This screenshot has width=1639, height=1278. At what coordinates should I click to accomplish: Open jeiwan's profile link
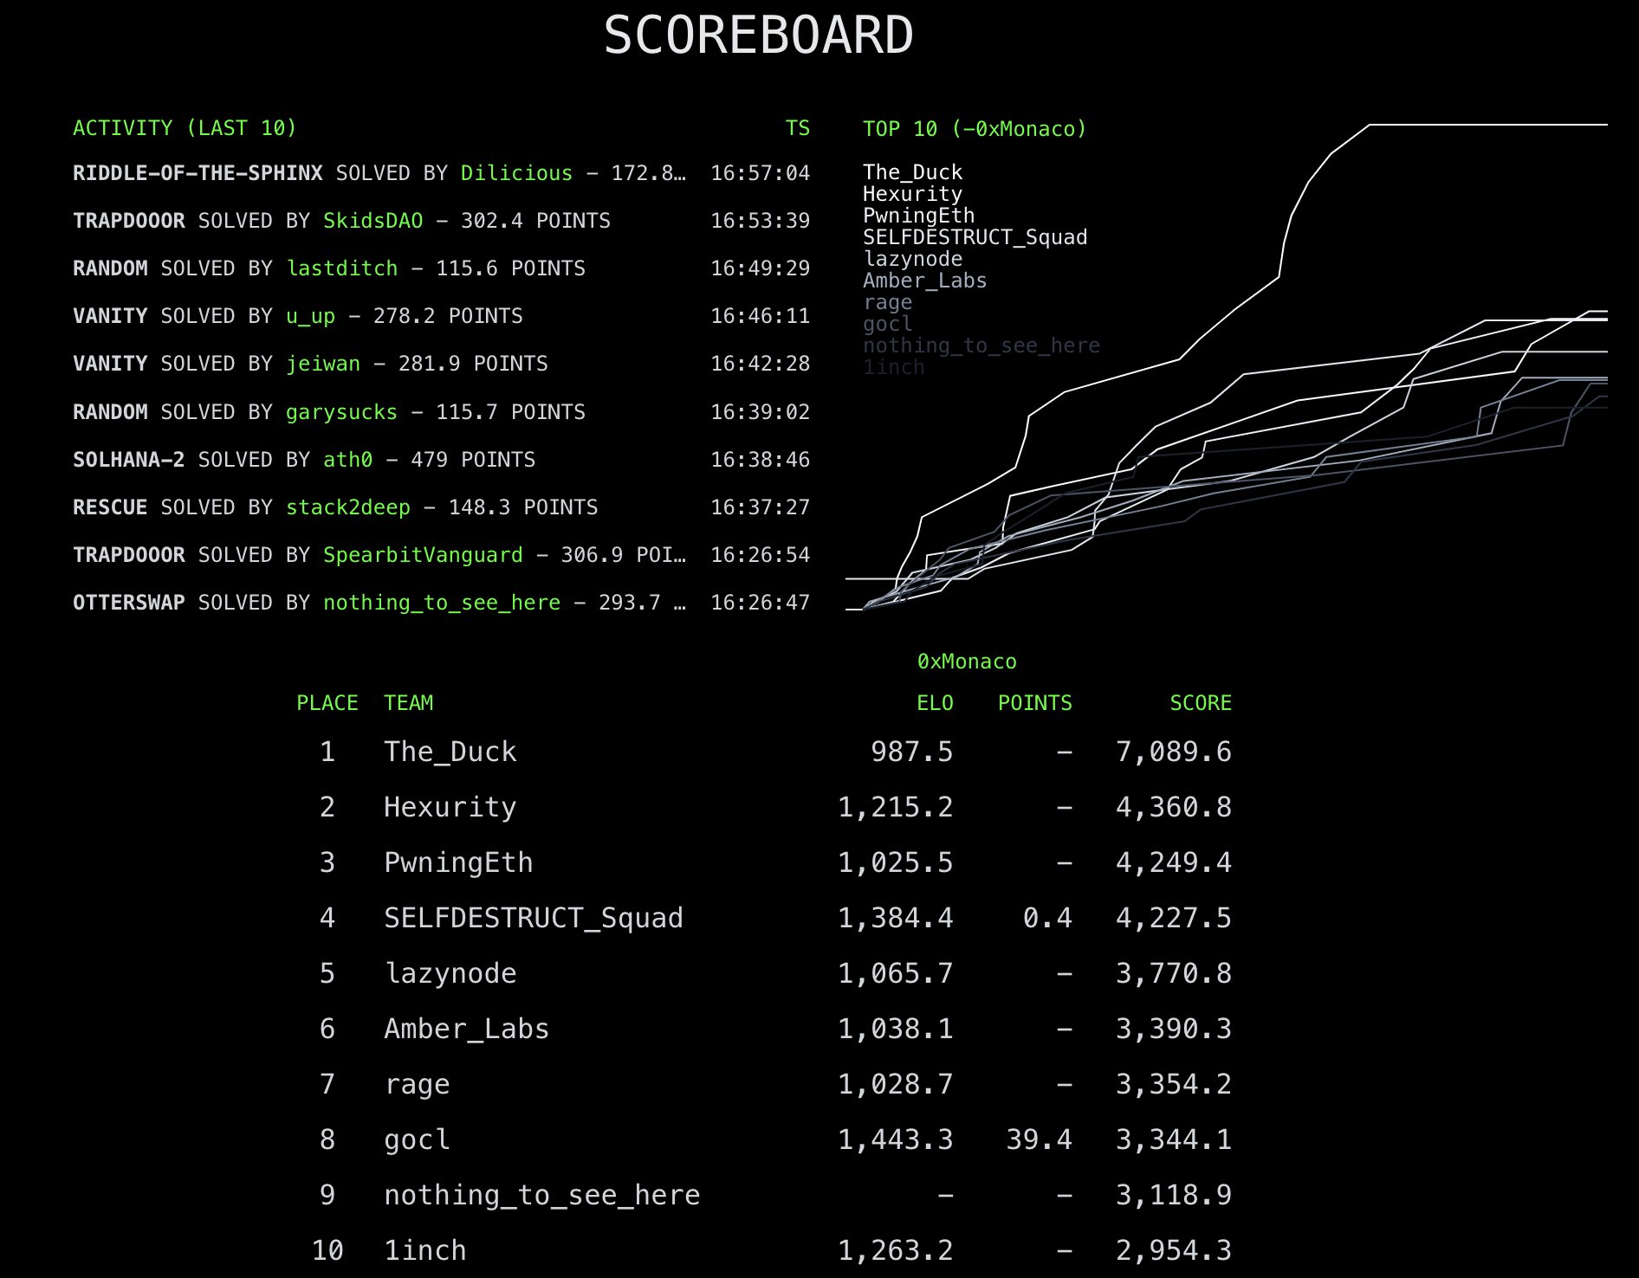(x=325, y=364)
